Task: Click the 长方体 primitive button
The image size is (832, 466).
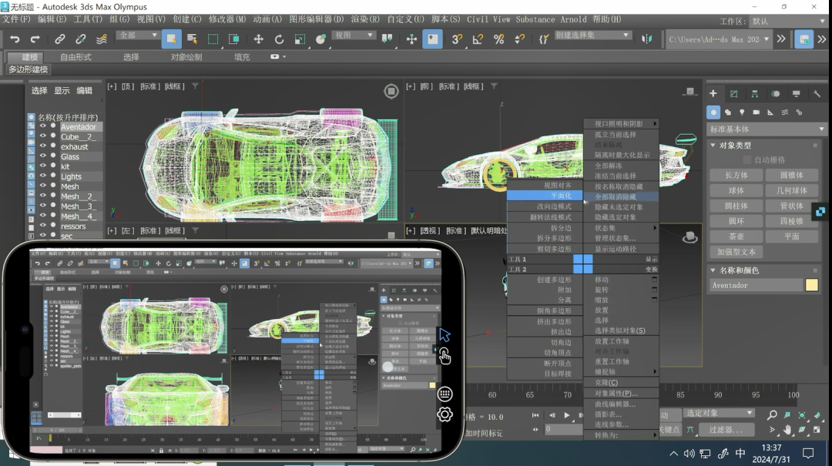Action: [x=736, y=175]
